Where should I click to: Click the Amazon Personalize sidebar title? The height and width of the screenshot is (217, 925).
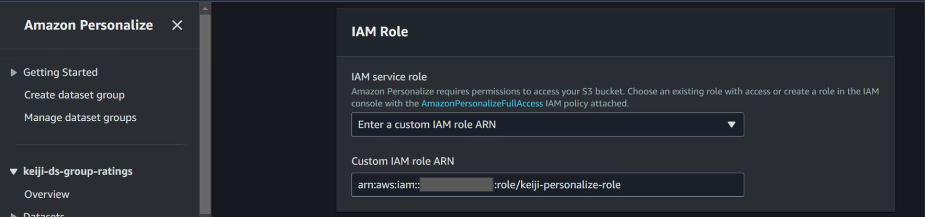[88, 25]
